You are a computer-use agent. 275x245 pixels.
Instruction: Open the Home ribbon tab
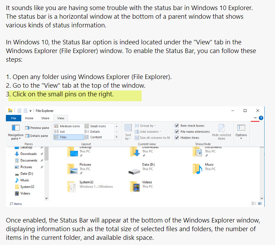coord(29,118)
